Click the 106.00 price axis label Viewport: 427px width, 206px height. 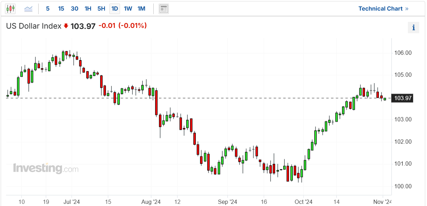(403, 53)
